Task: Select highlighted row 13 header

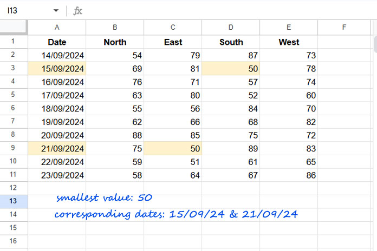Action: [14, 201]
